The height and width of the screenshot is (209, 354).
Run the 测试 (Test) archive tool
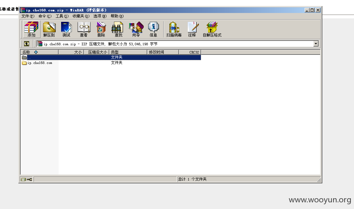(x=66, y=29)
